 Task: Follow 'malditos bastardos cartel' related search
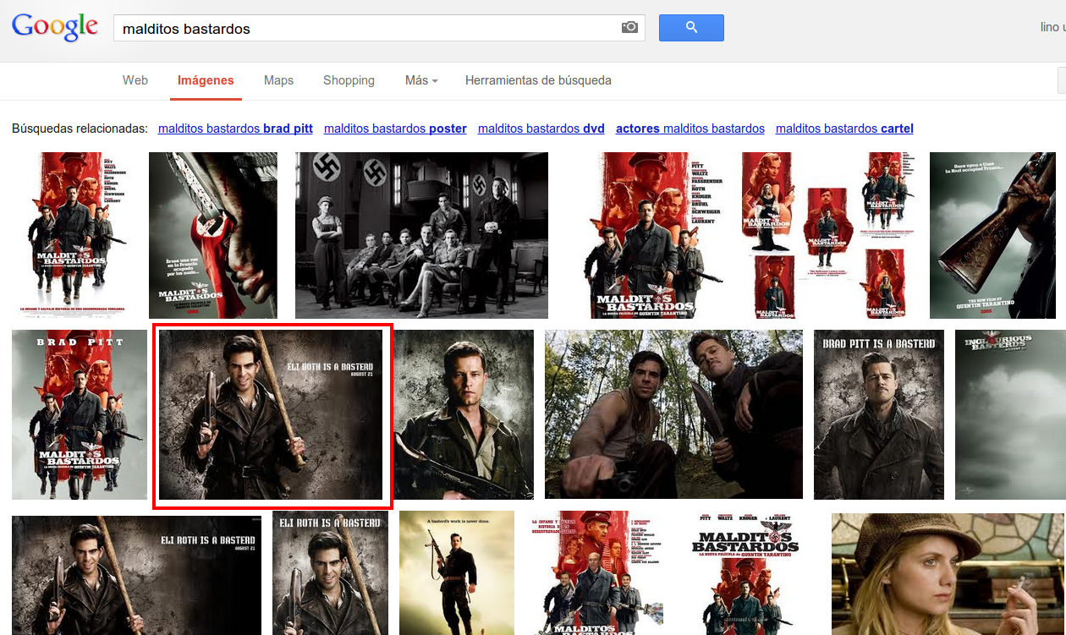point(844,129)
